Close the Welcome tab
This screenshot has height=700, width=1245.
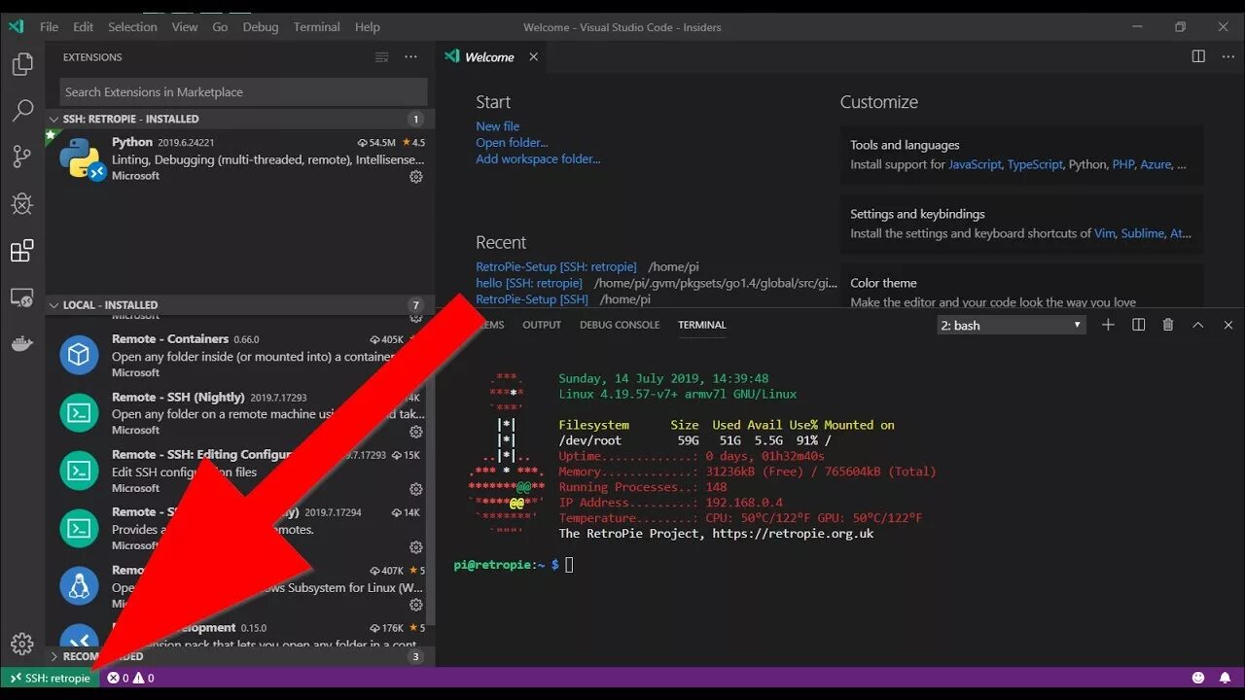coord(533,57)
